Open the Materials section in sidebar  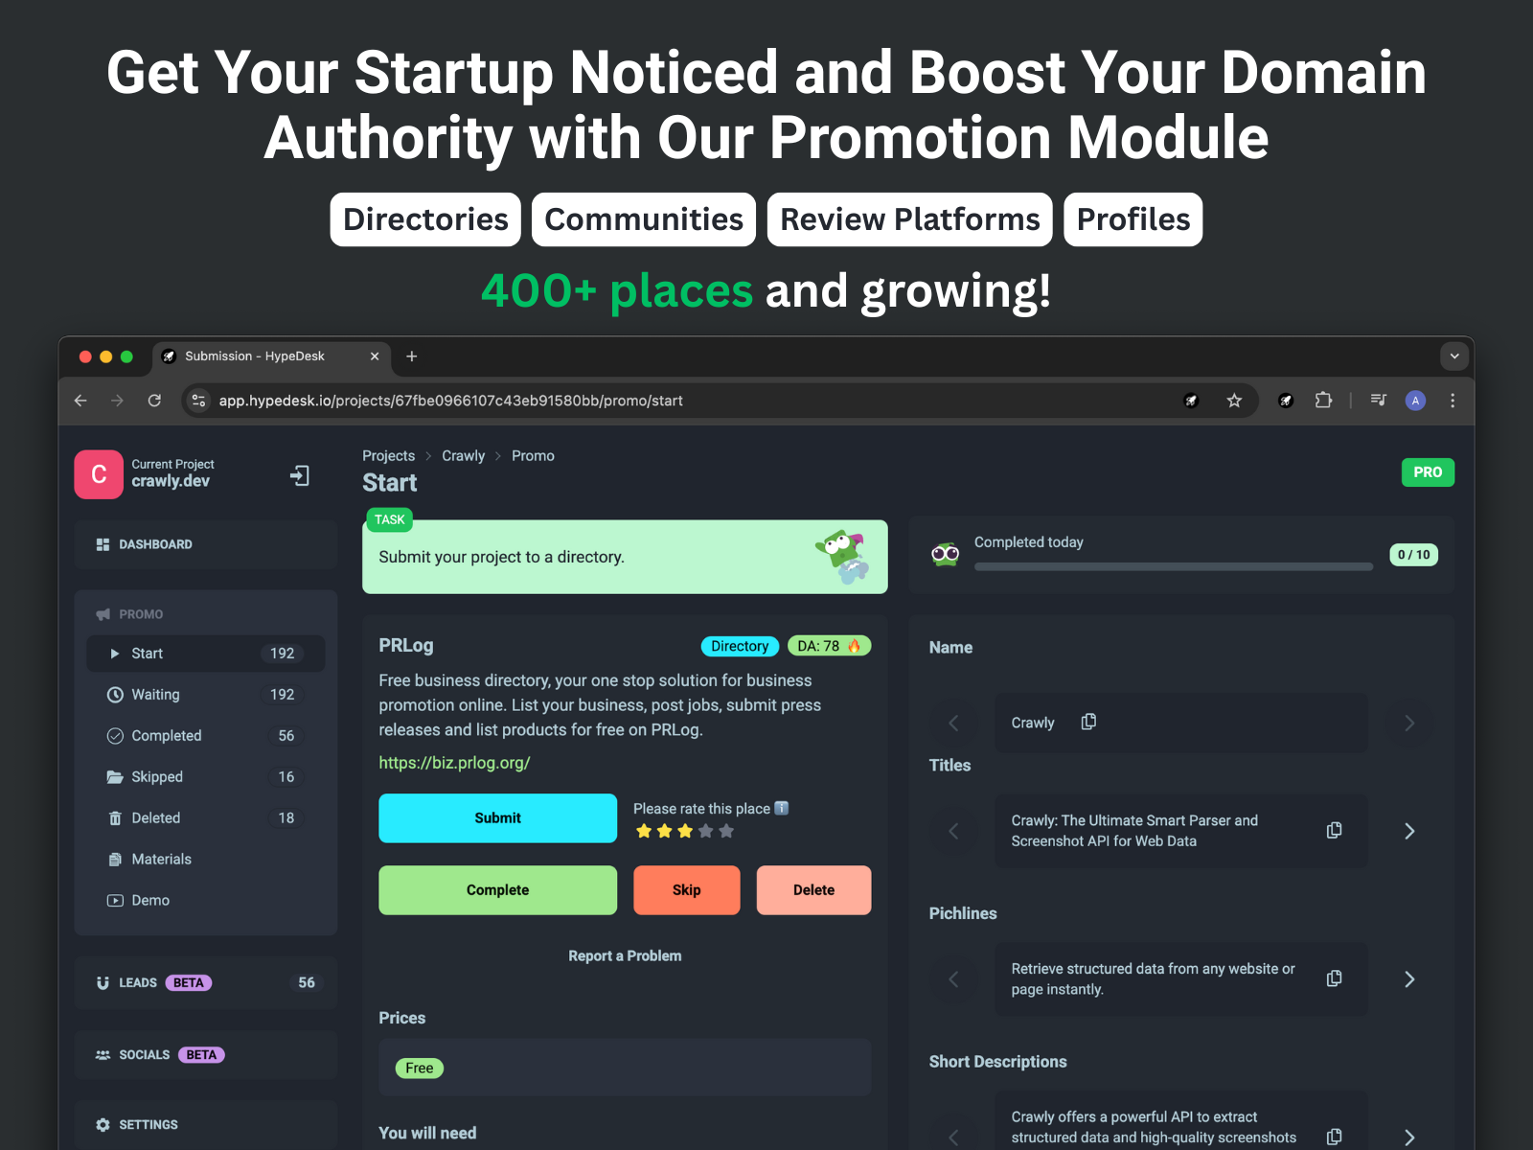click(x=161, y=860)
